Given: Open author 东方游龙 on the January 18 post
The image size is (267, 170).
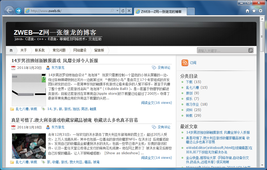Looking at the screenshot, I should tap(58, 127).
